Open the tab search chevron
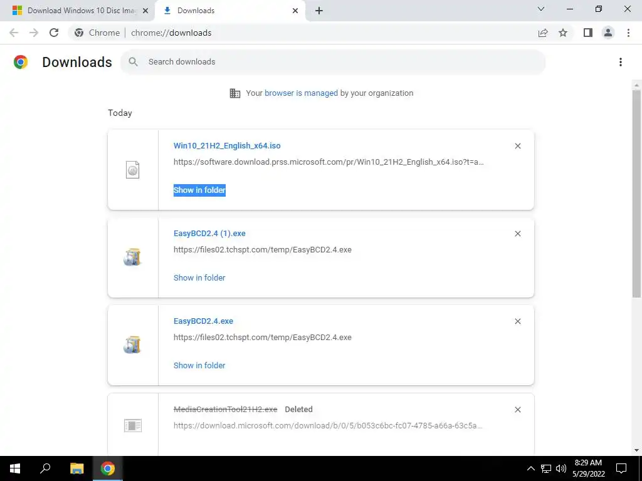 pyautogui.click(x=541, y=9)
